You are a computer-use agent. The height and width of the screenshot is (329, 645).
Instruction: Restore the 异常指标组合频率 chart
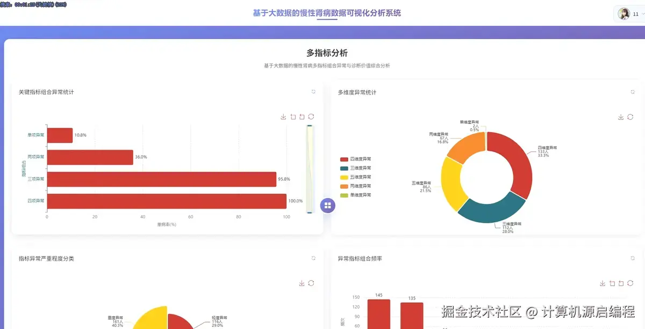click(630, 283)
